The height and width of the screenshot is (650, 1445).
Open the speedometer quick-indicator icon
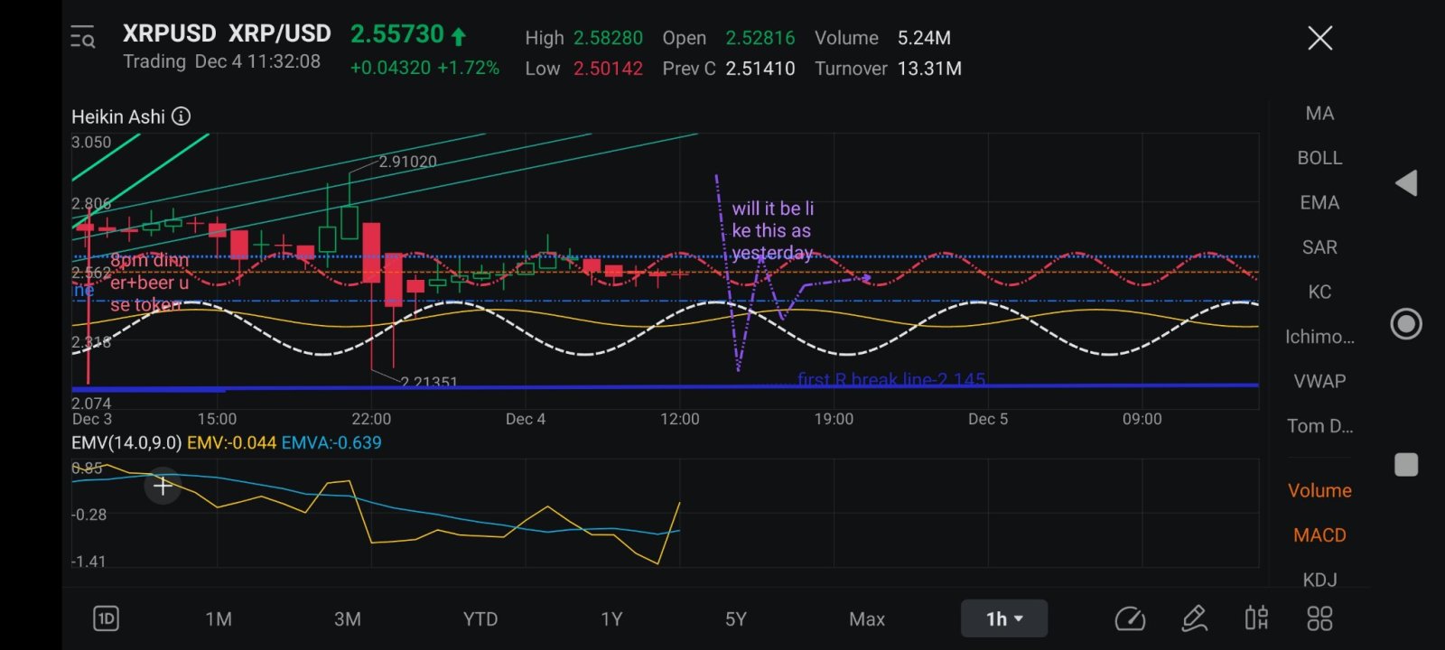coord(1130,618)
